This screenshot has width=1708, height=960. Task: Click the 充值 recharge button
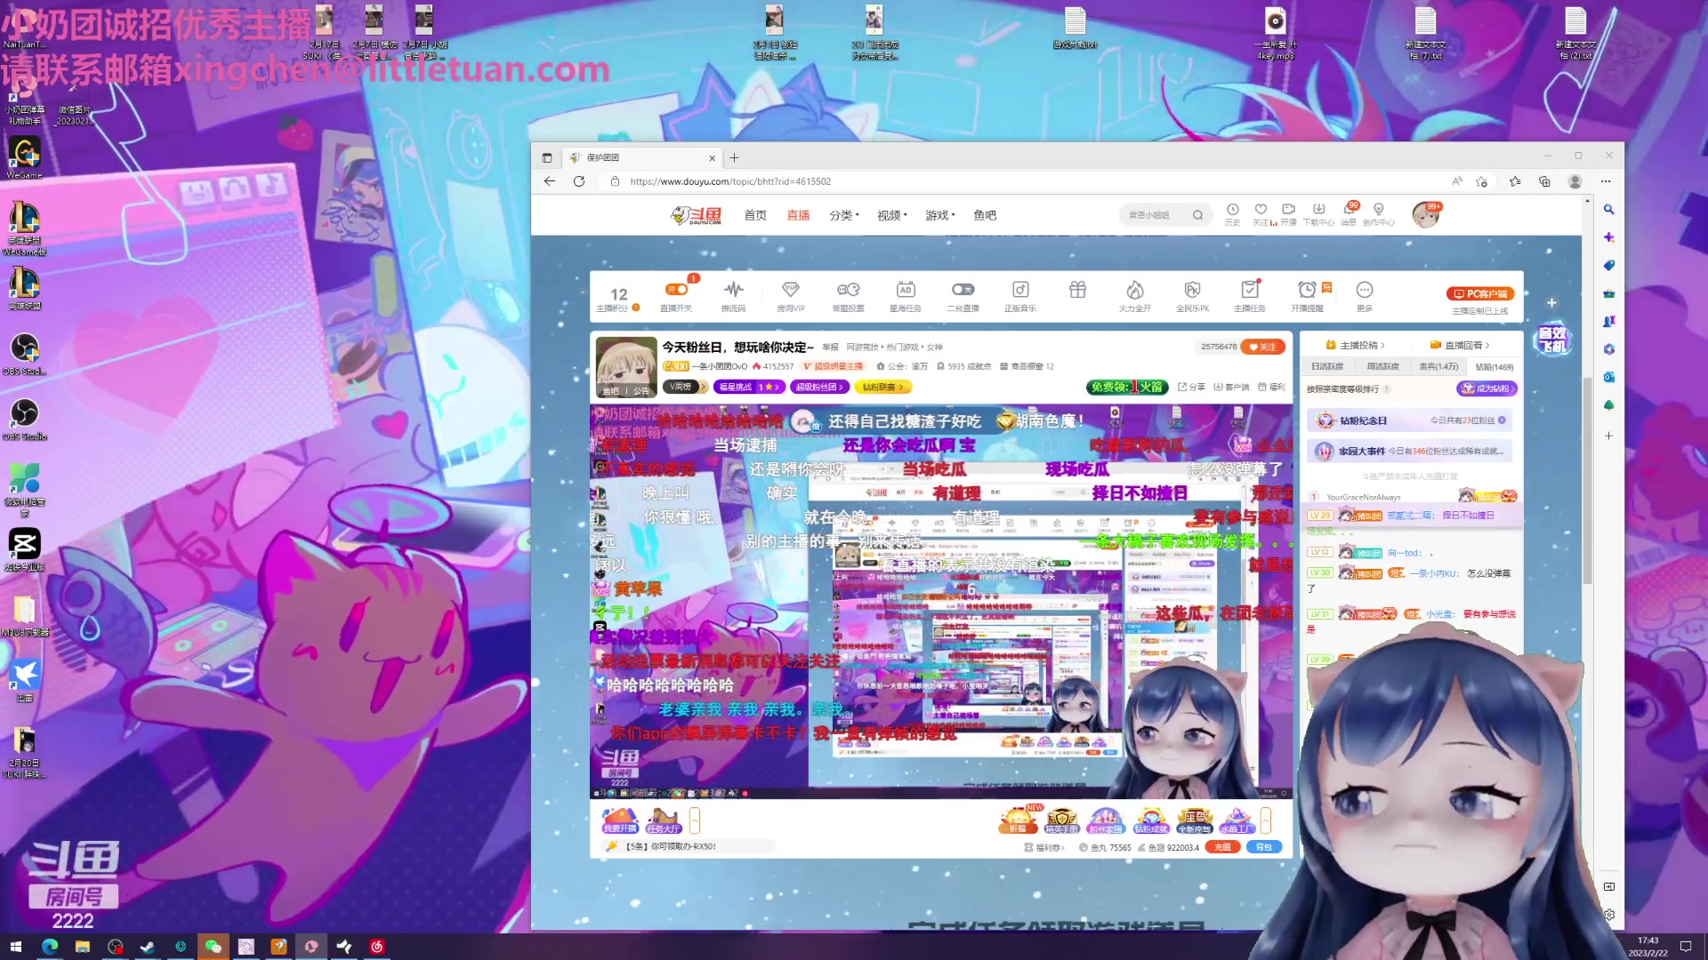[x=1222, y=847]
